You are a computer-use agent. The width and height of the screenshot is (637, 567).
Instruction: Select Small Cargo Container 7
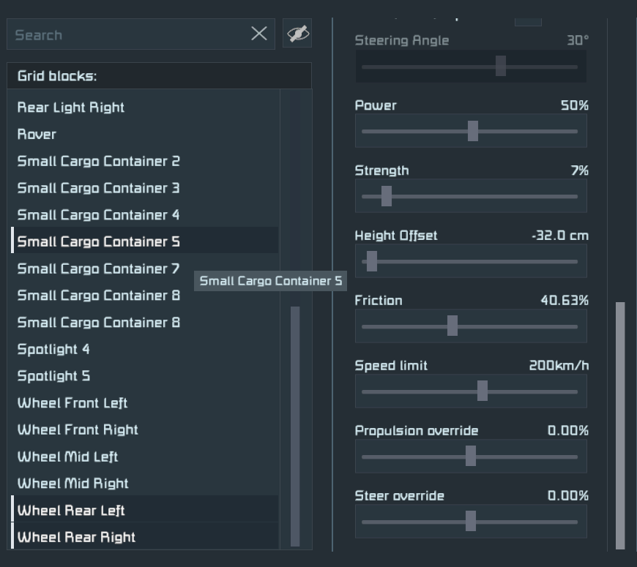pyautogui.click(x=98, y=269)
